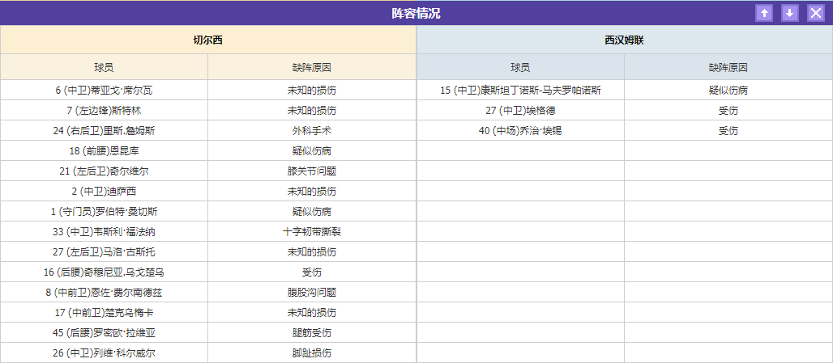Click the 阵容情况 title text
This screenshot has height=363, width=833.
tap(416, 14)
